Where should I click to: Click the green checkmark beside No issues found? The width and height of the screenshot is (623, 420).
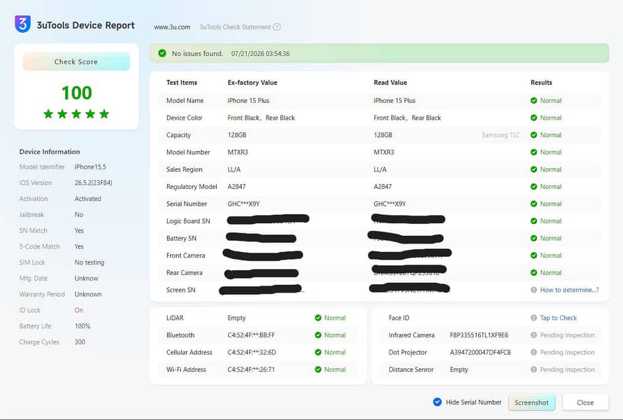(x=162, y=53)
